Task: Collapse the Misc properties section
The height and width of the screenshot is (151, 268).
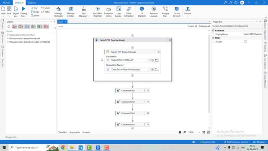Action: pyautogui.click(x=214, y=38)
